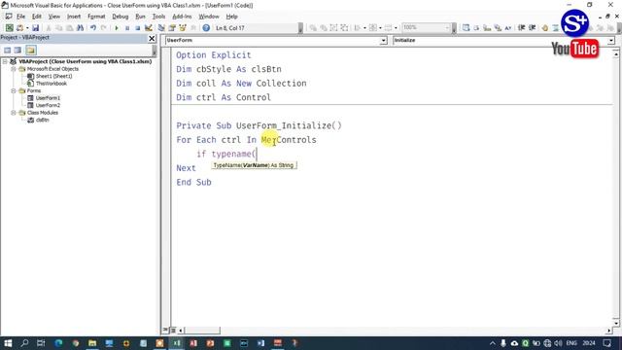
Task: Click the Complete Word icon (A with arrow)
Action: [x=508, y=28]
